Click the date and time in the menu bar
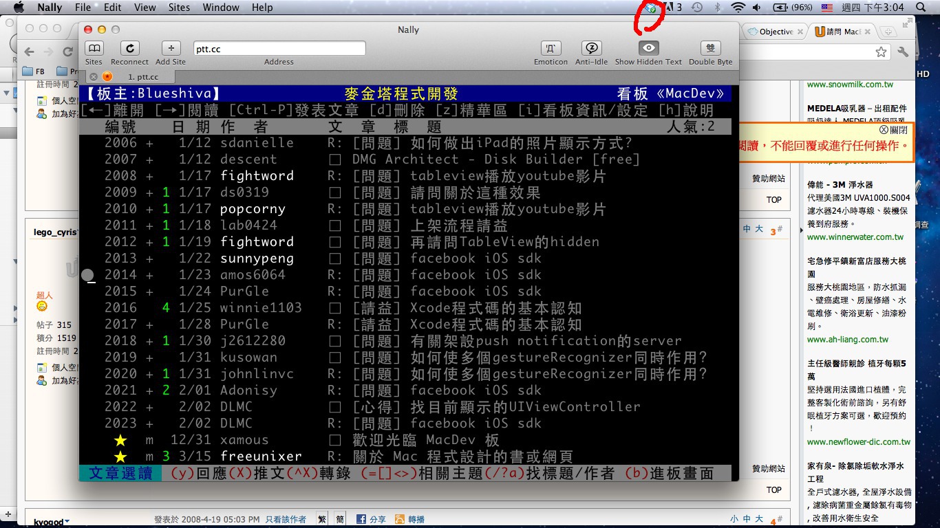940x528 pixels. tap(874, 8)
